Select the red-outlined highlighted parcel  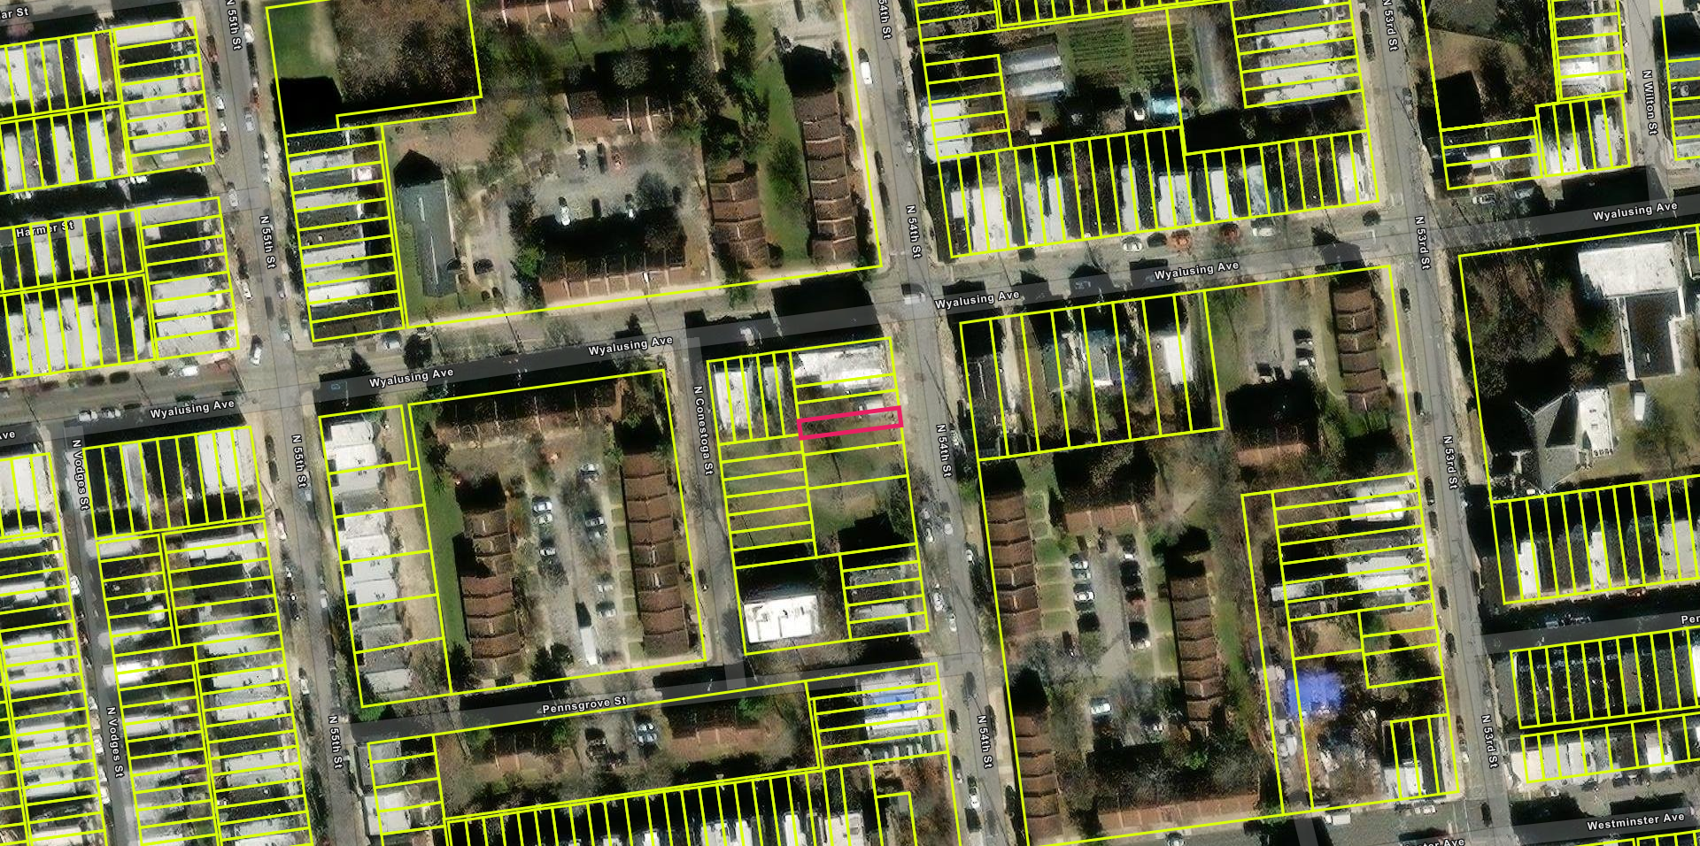(x=850, y=422)
